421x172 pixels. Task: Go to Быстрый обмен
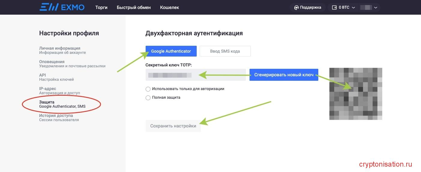click(x=134, y=7)
